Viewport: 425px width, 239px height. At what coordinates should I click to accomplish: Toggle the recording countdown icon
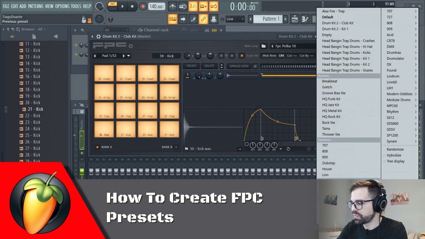pyautogui.click(x=193, y=6)
